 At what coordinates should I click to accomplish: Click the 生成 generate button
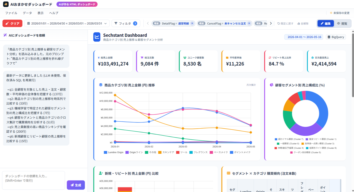pyautogui.click(x=76, y=185)
